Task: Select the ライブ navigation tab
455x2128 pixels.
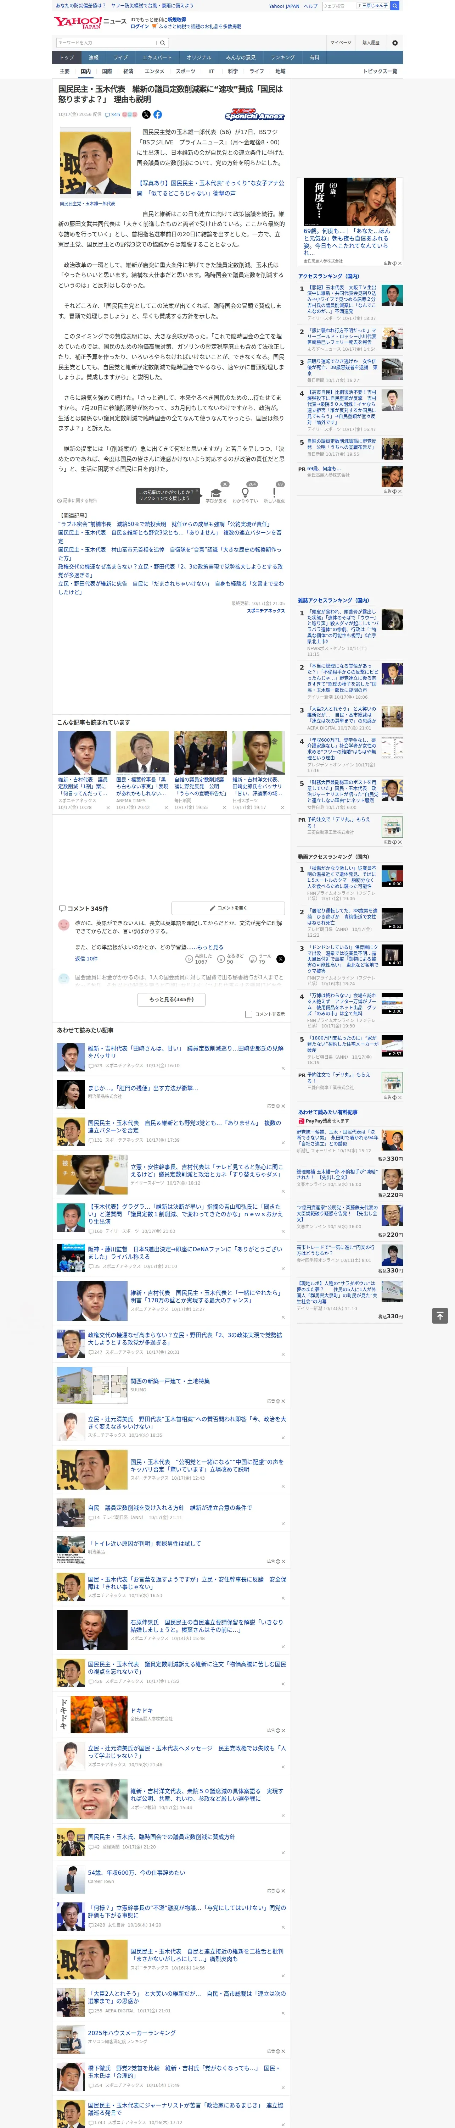Action: click(120, 58)
